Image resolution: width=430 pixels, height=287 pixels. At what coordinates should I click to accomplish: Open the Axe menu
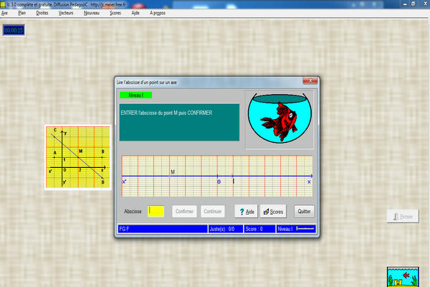click(x=5, y=13)
